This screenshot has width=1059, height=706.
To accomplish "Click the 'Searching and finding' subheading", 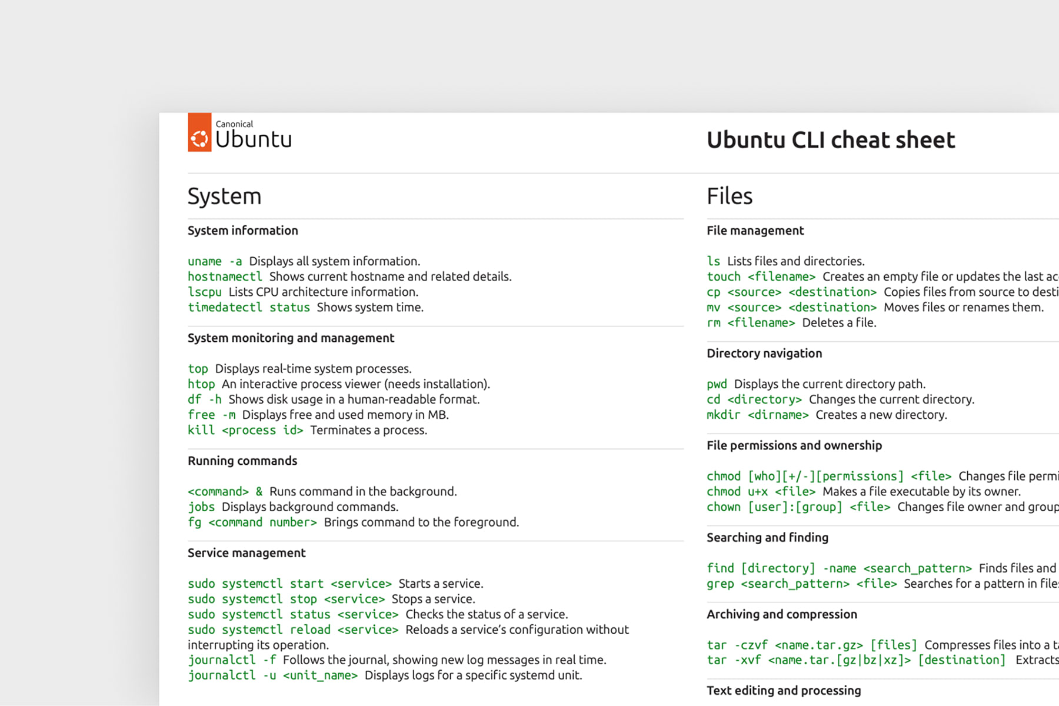I will point(767,538).
